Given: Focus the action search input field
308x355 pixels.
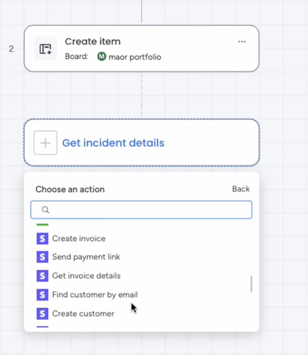Looking at the screenshot, I should [x=149, y=210].
